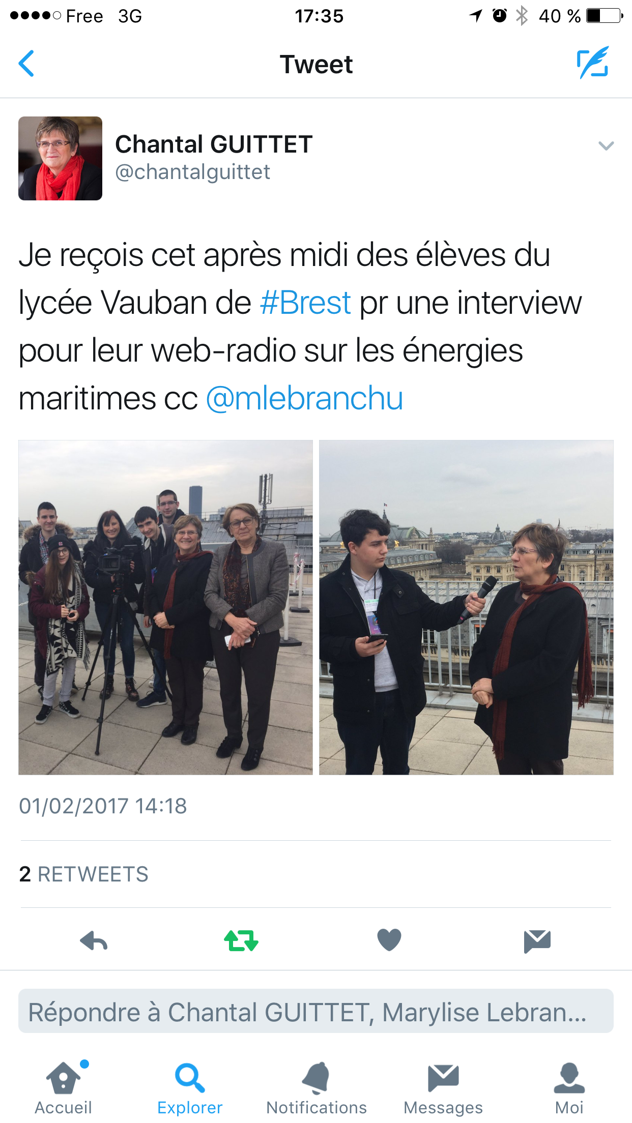Tap the reply arrow icon
Viewport: 632px width, 1123px height.
point(94,941)
